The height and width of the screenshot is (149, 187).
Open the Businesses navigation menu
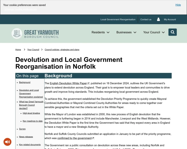coord(126,32)
